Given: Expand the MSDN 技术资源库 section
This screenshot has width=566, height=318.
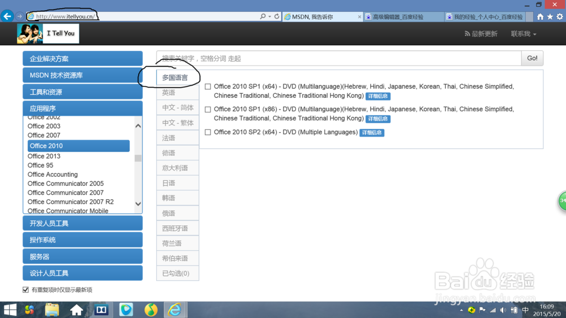Looking at the screenshot, I should tap(83, 75).
